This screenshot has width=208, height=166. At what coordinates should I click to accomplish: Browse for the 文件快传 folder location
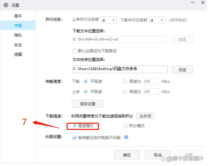(x=182, y=70)
